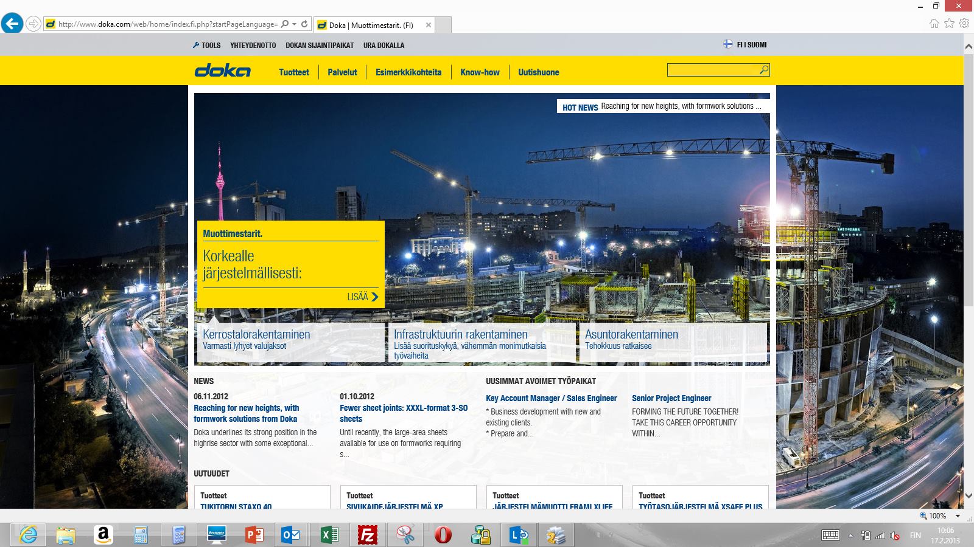Open Favorites star in the browser

click(949, 24)
